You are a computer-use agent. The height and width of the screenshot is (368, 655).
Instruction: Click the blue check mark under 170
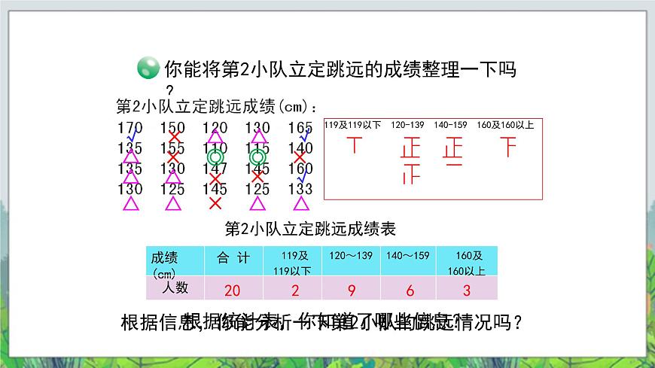point(132,135)
